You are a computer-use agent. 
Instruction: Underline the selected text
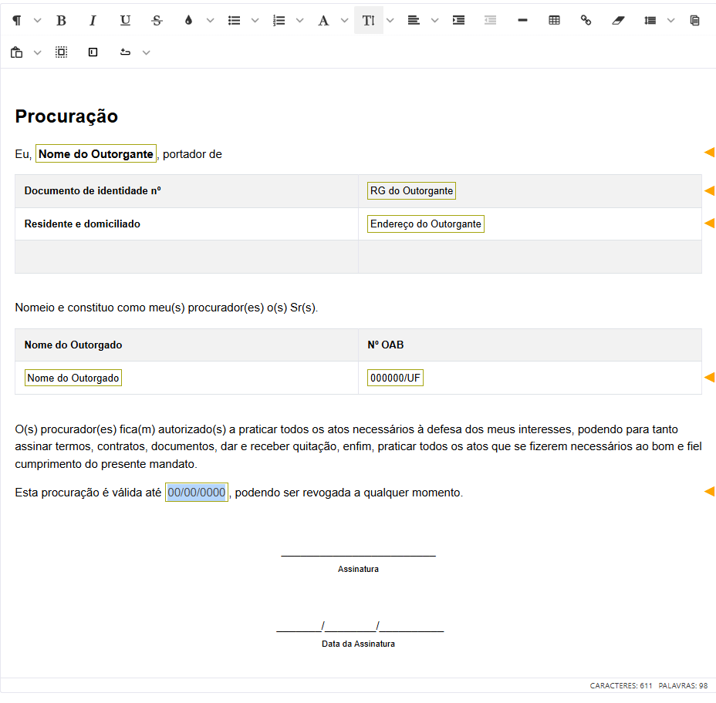coord(124,20)
